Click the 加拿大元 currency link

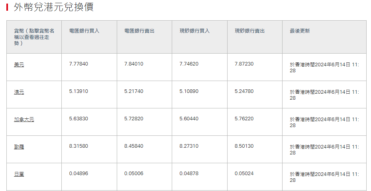24,120
